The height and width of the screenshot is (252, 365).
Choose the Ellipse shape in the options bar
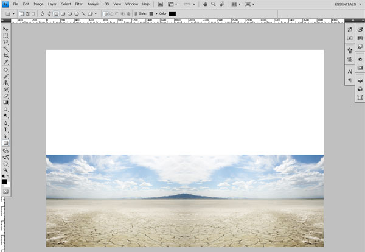point(69,13)
